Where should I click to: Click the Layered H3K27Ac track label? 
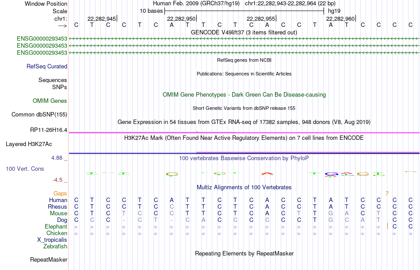[x=29, y=144]
